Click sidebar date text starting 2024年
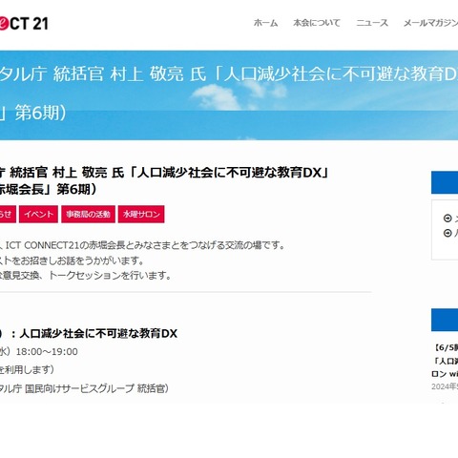458x458 pixels. (445, 386)
